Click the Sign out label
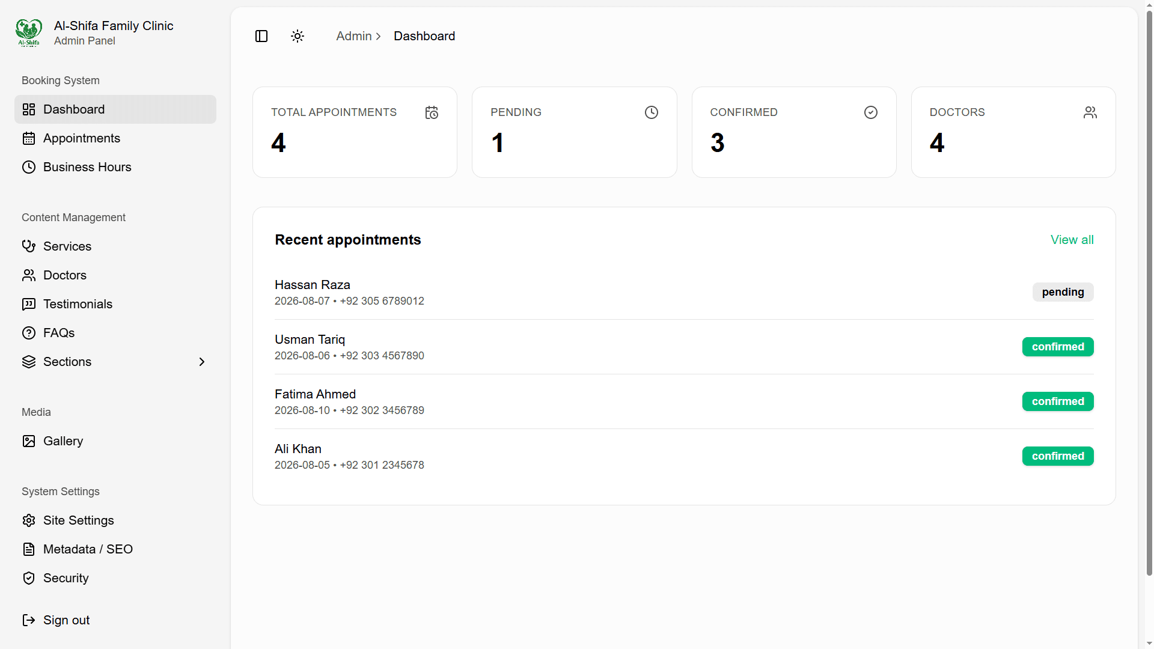Viewport: 1154px width, 649px height. coord(66,620)
